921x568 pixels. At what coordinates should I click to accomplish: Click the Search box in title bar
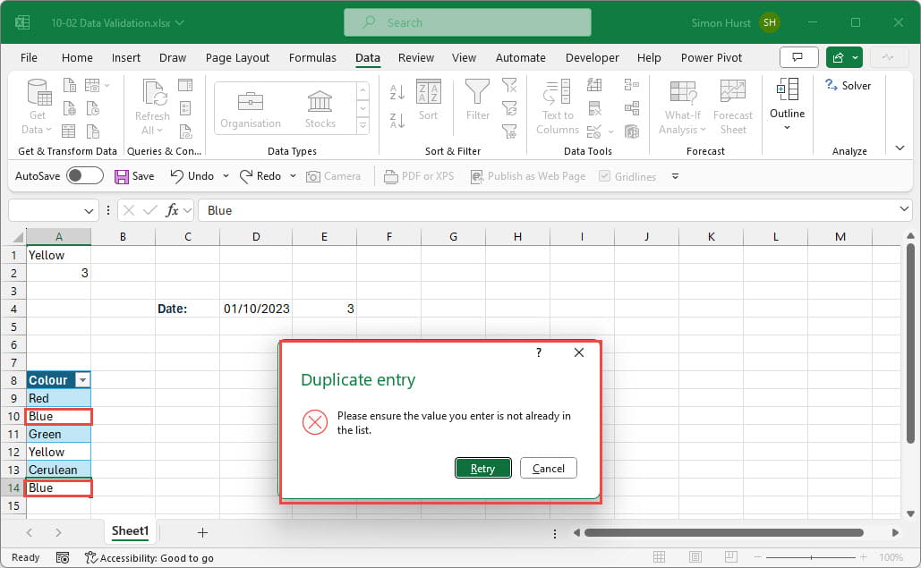tap(467, 22)
